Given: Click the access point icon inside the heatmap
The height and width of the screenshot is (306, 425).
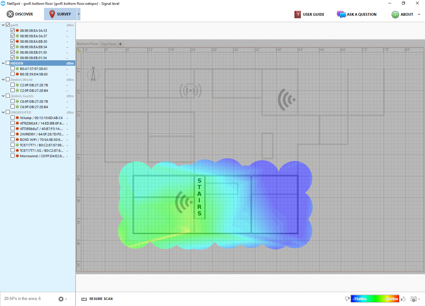Looking at the screenshot, I should click(184, 202).
